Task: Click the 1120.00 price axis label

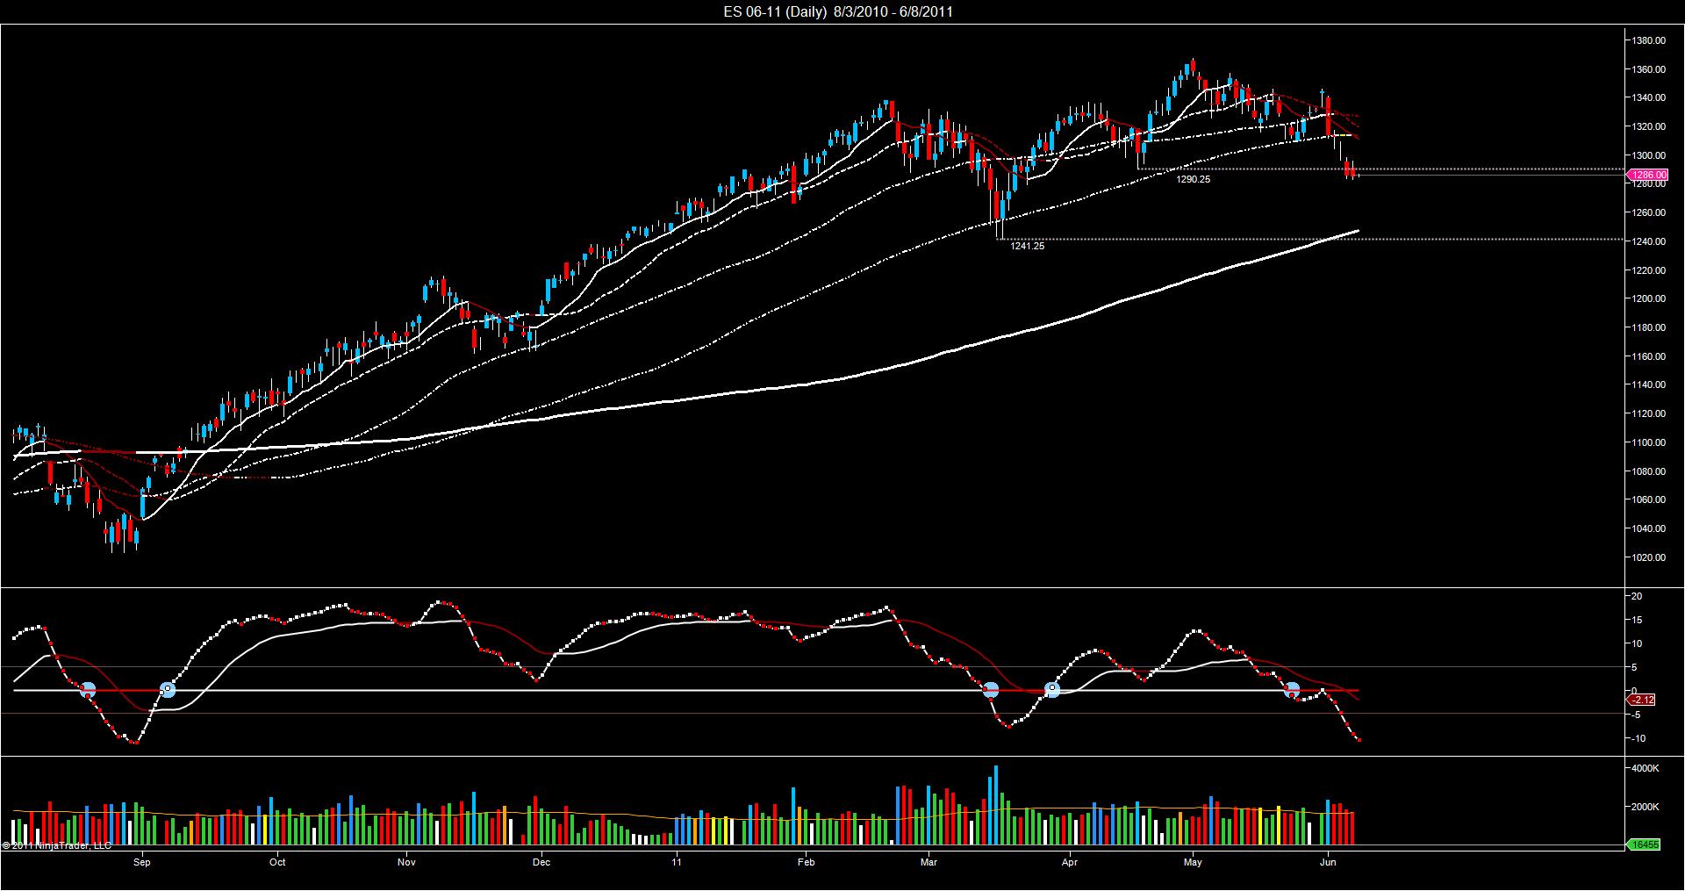Action: point(1649,413)
